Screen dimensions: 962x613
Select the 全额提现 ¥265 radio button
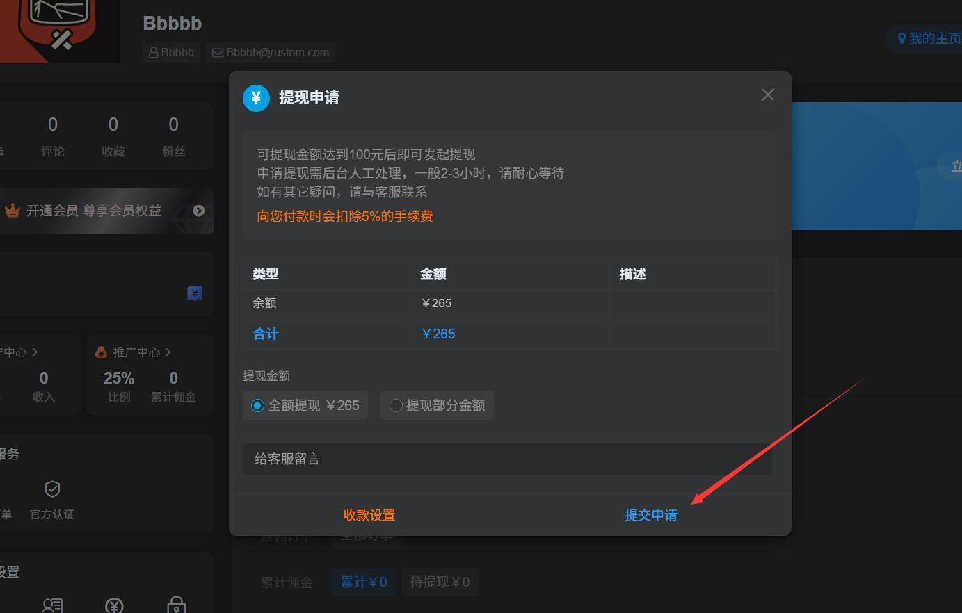(x=258, y=405)
